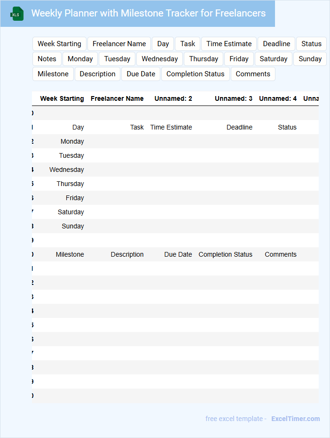Click the Thursday row cell
Image resolution: width=330 pixels, height=438 pixels.
click(70, 184)
